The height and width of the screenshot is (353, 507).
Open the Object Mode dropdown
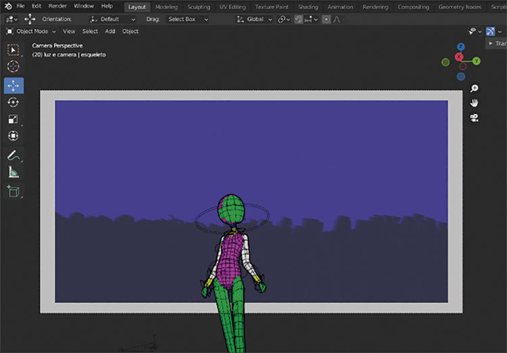31,31
